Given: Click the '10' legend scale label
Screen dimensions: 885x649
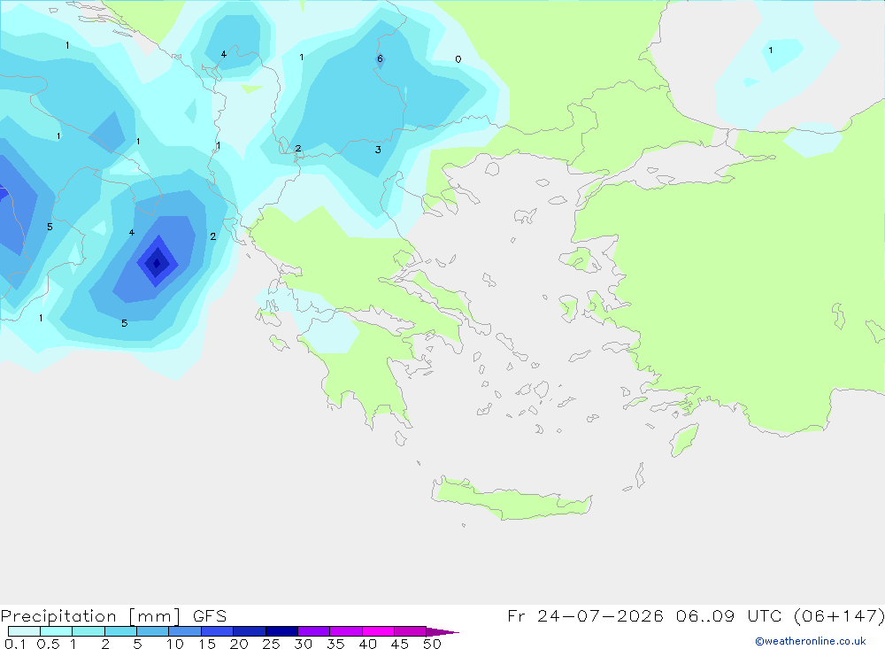Looking at the screenshot, I should point(175,644).
